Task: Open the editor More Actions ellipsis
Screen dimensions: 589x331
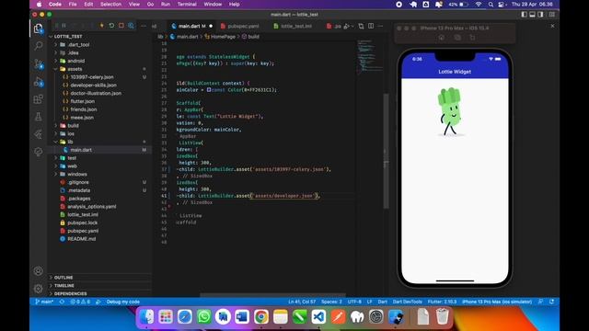Action: tap(380, 26)
